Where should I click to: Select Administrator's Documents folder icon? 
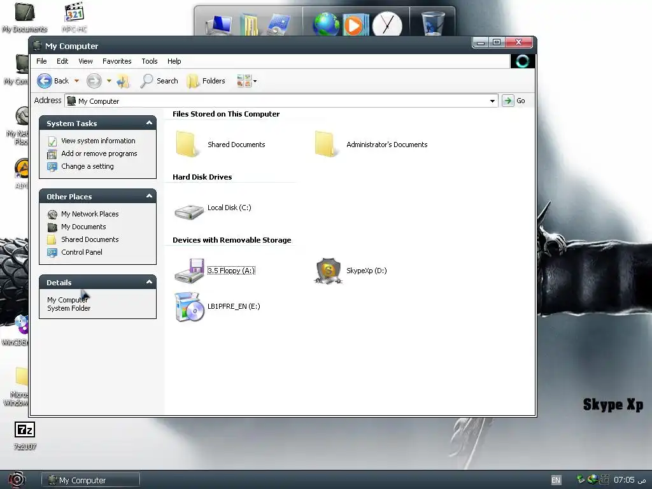click(x=326, y=144)
